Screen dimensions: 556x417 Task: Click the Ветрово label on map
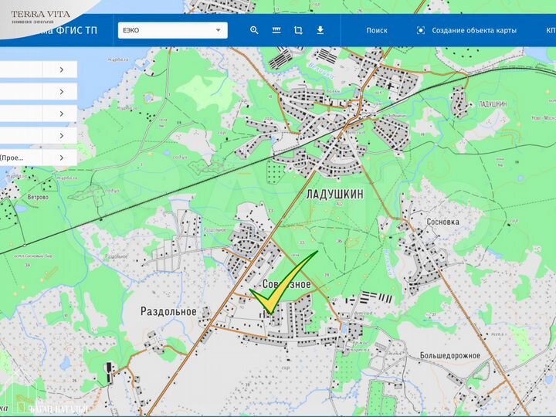click(x=38, y=197)
